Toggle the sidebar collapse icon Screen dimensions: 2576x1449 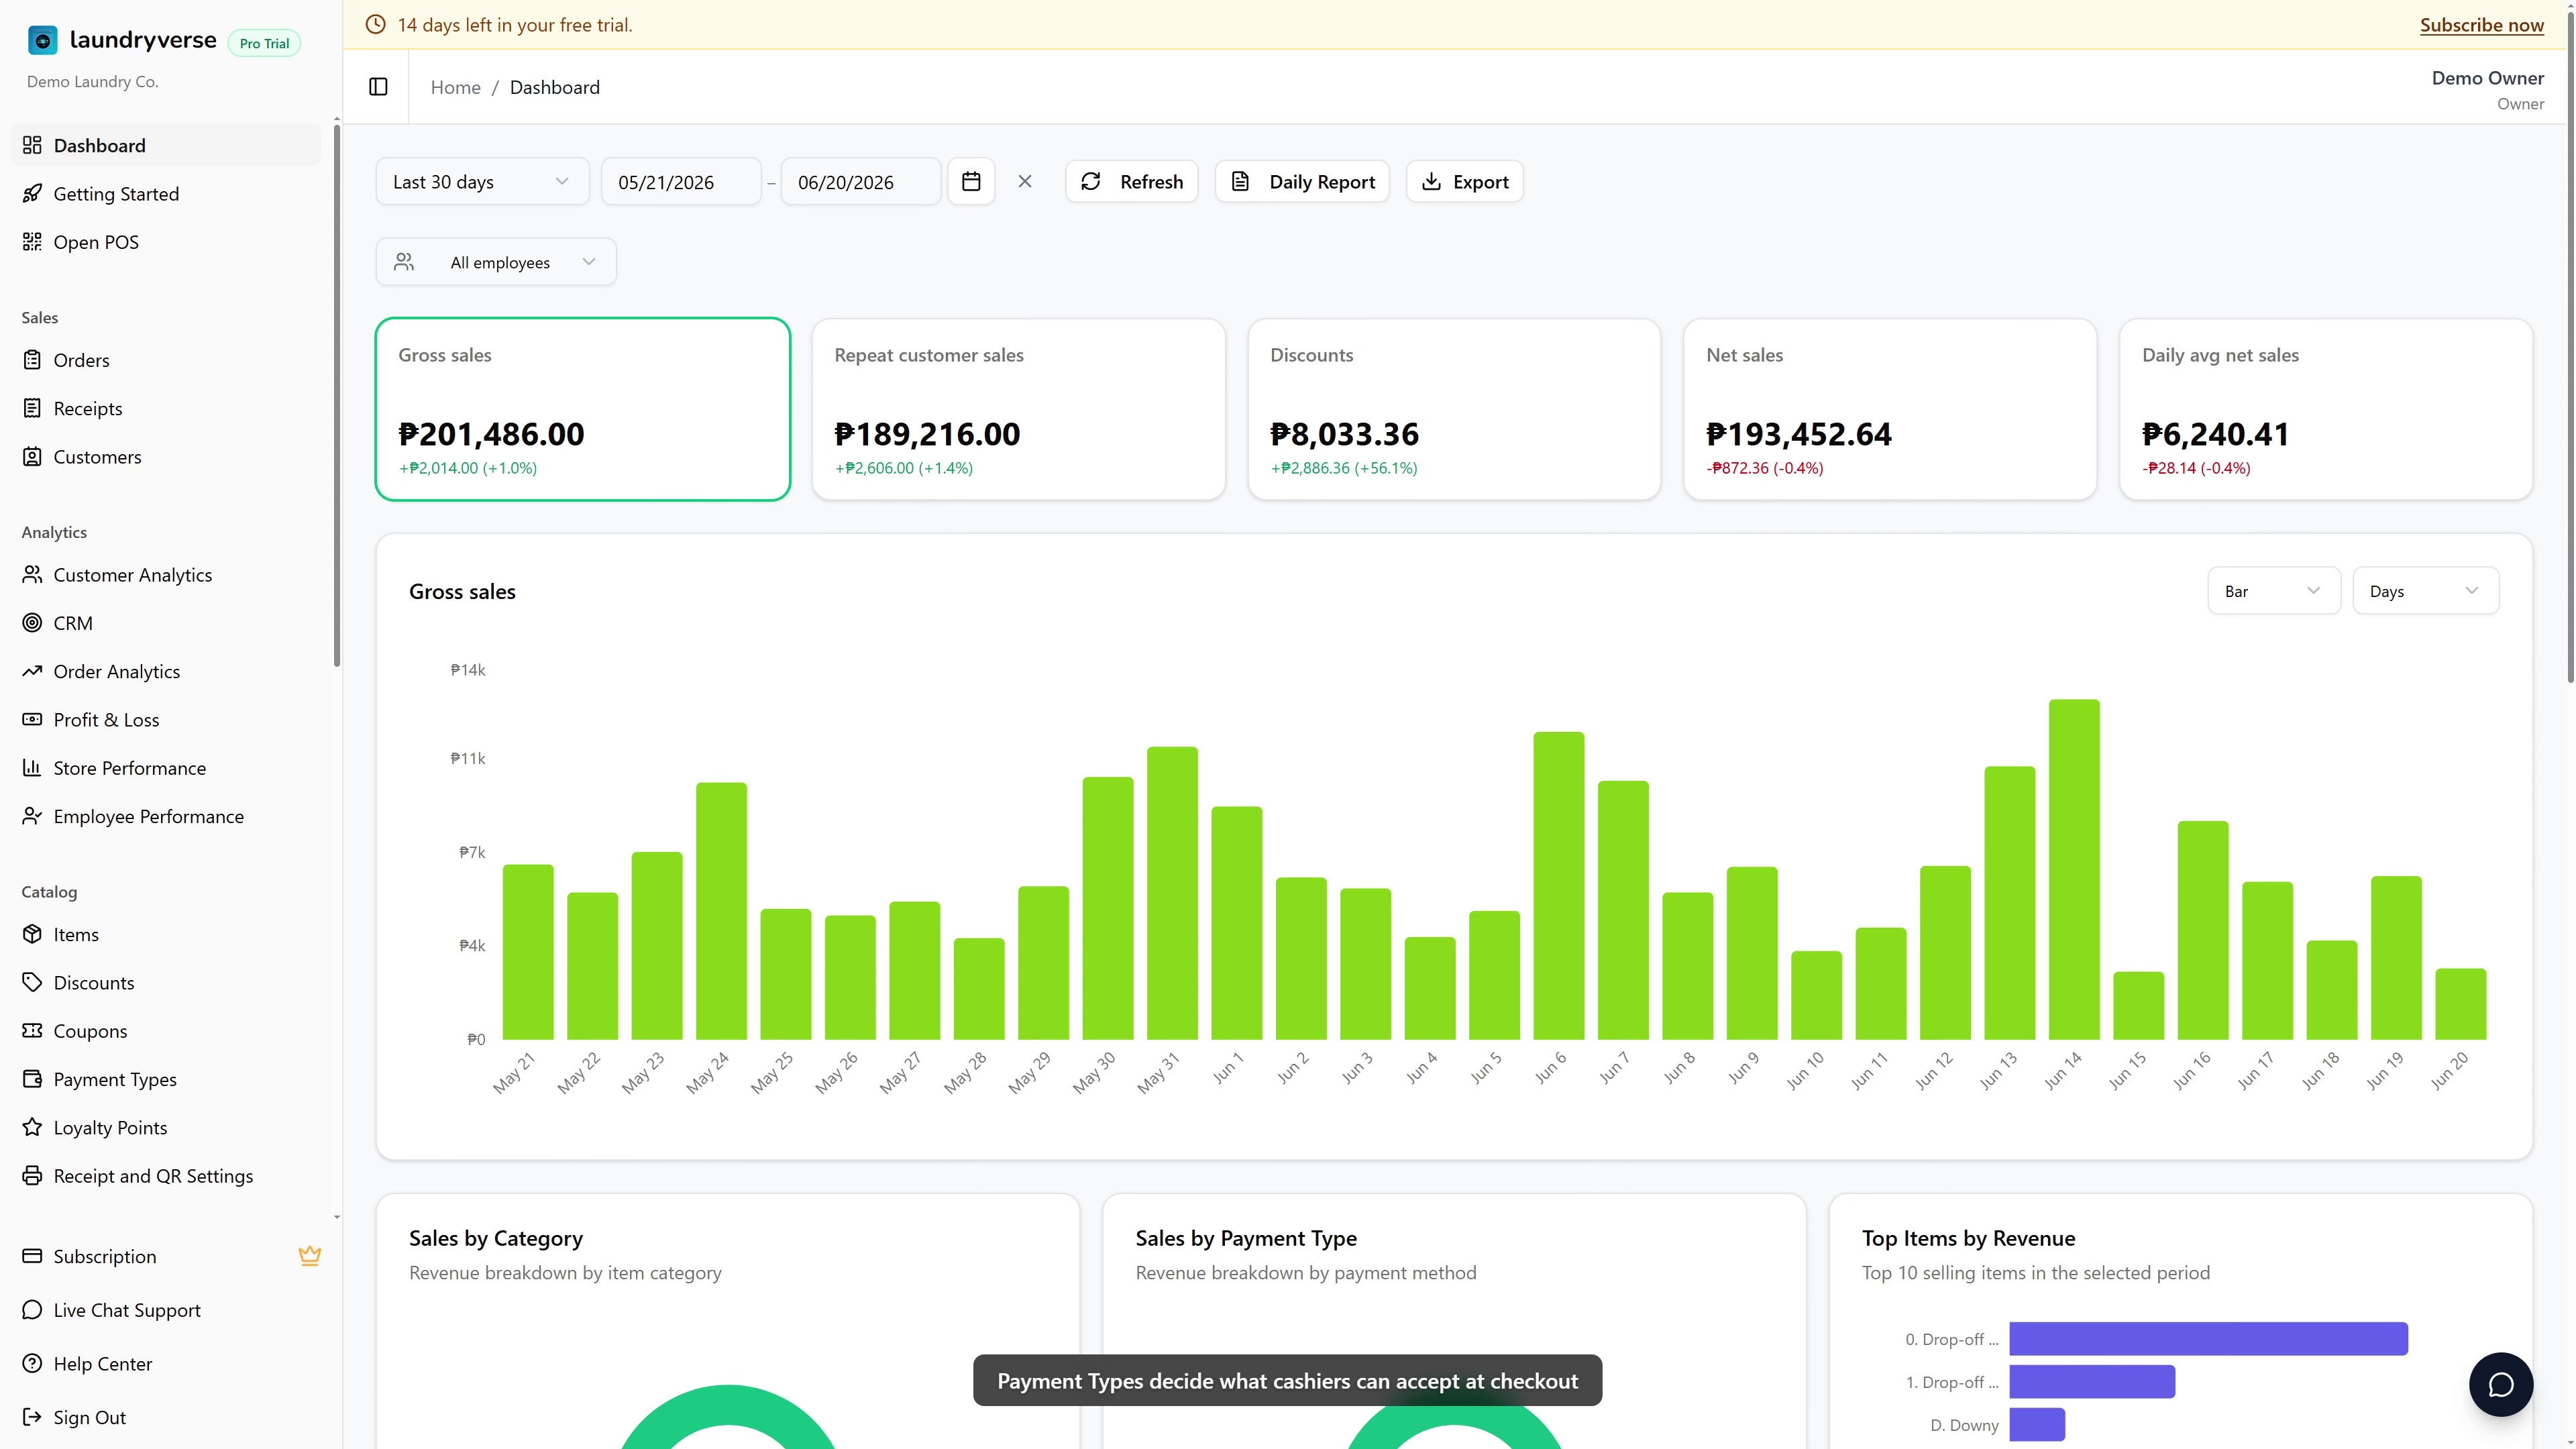(378, 87)
